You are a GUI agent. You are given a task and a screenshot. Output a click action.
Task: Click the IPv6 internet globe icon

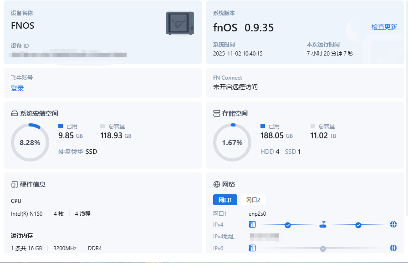[393, 248]
